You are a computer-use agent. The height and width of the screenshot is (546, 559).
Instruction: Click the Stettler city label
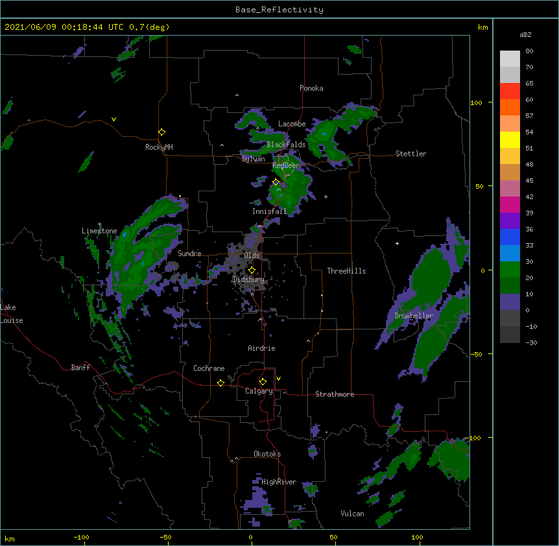411,154
